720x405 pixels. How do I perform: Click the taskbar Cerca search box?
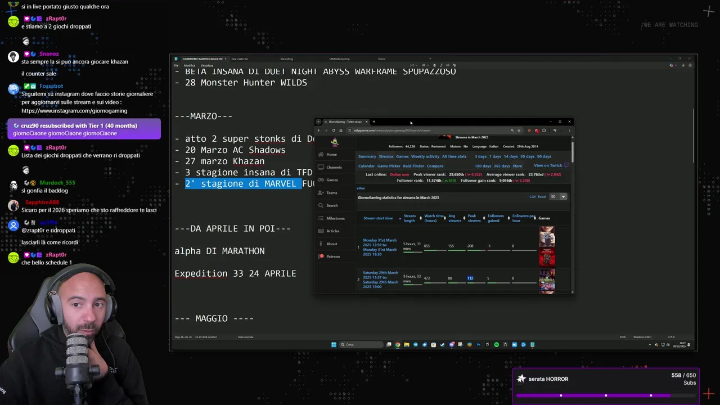point(361,345)
